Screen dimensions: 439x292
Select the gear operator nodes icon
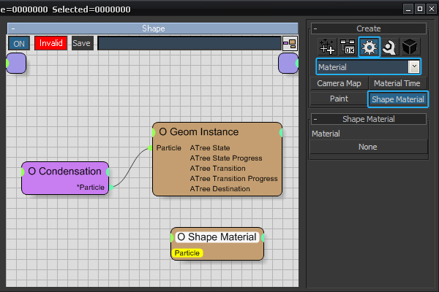(369, 47)
